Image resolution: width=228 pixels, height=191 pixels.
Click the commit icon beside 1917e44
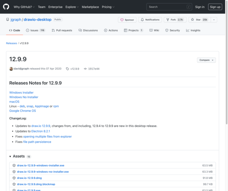85,69
